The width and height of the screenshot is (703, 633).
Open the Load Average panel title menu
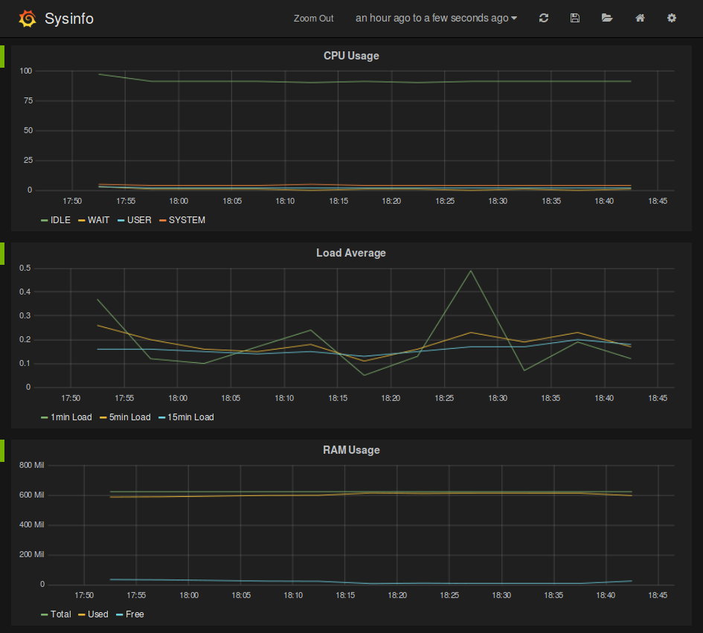pos(351,253)
